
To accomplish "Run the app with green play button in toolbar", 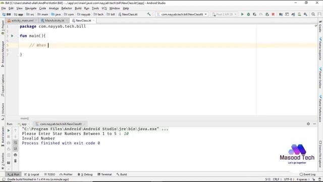I will [x=242, y=14].
